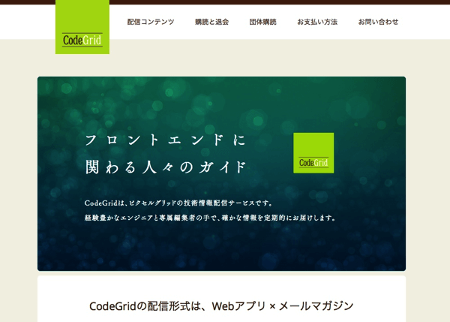
Task: Click the heading 関わる人々のガイド
Action: tap(166, 167)
